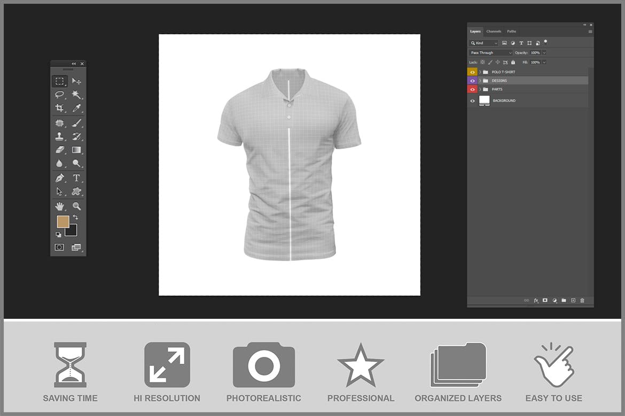Select the Pen tool

pyautogui.click(x=60, y=177)
